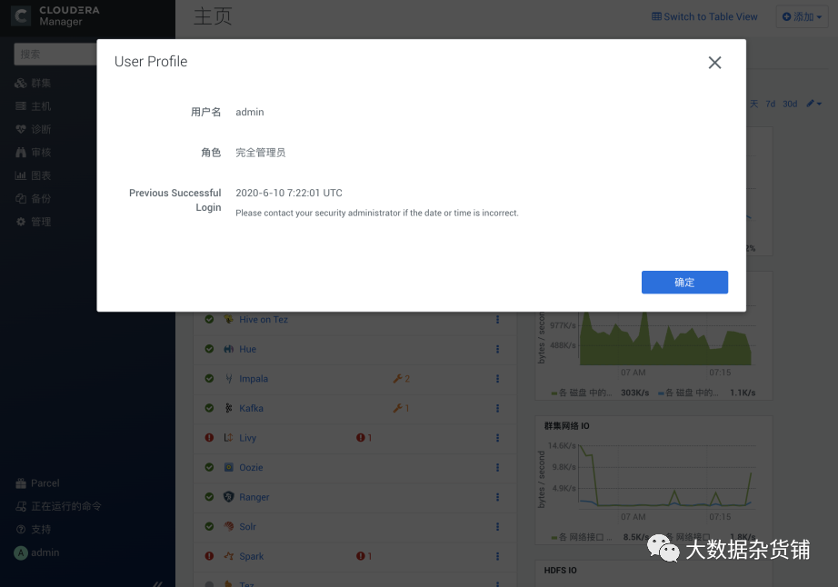Click Oozie good health status icon
Image resolution: width=838 pixels, height=587 pixels.
(x=209, y=467)
